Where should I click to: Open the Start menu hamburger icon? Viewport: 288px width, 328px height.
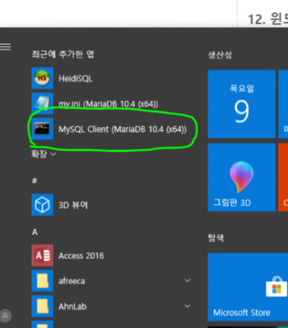(x=5, y=46)
